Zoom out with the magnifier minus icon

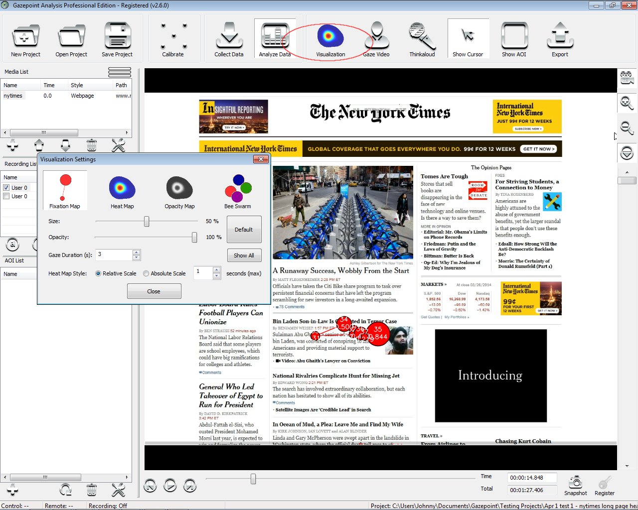627,127
